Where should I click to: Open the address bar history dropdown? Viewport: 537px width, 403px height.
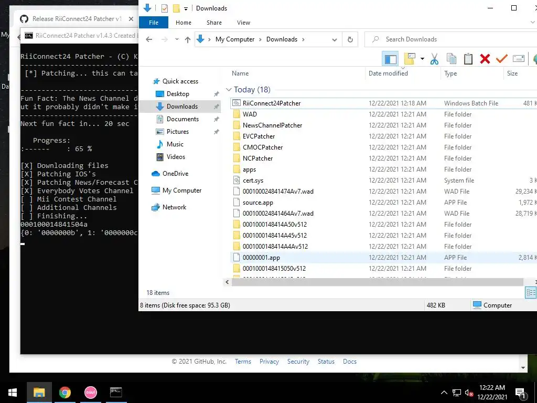click(334, 40)
